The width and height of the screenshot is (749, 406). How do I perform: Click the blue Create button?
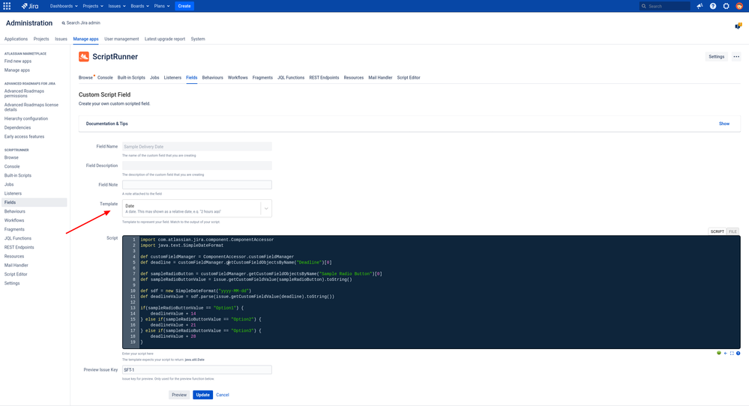[184, 6]
